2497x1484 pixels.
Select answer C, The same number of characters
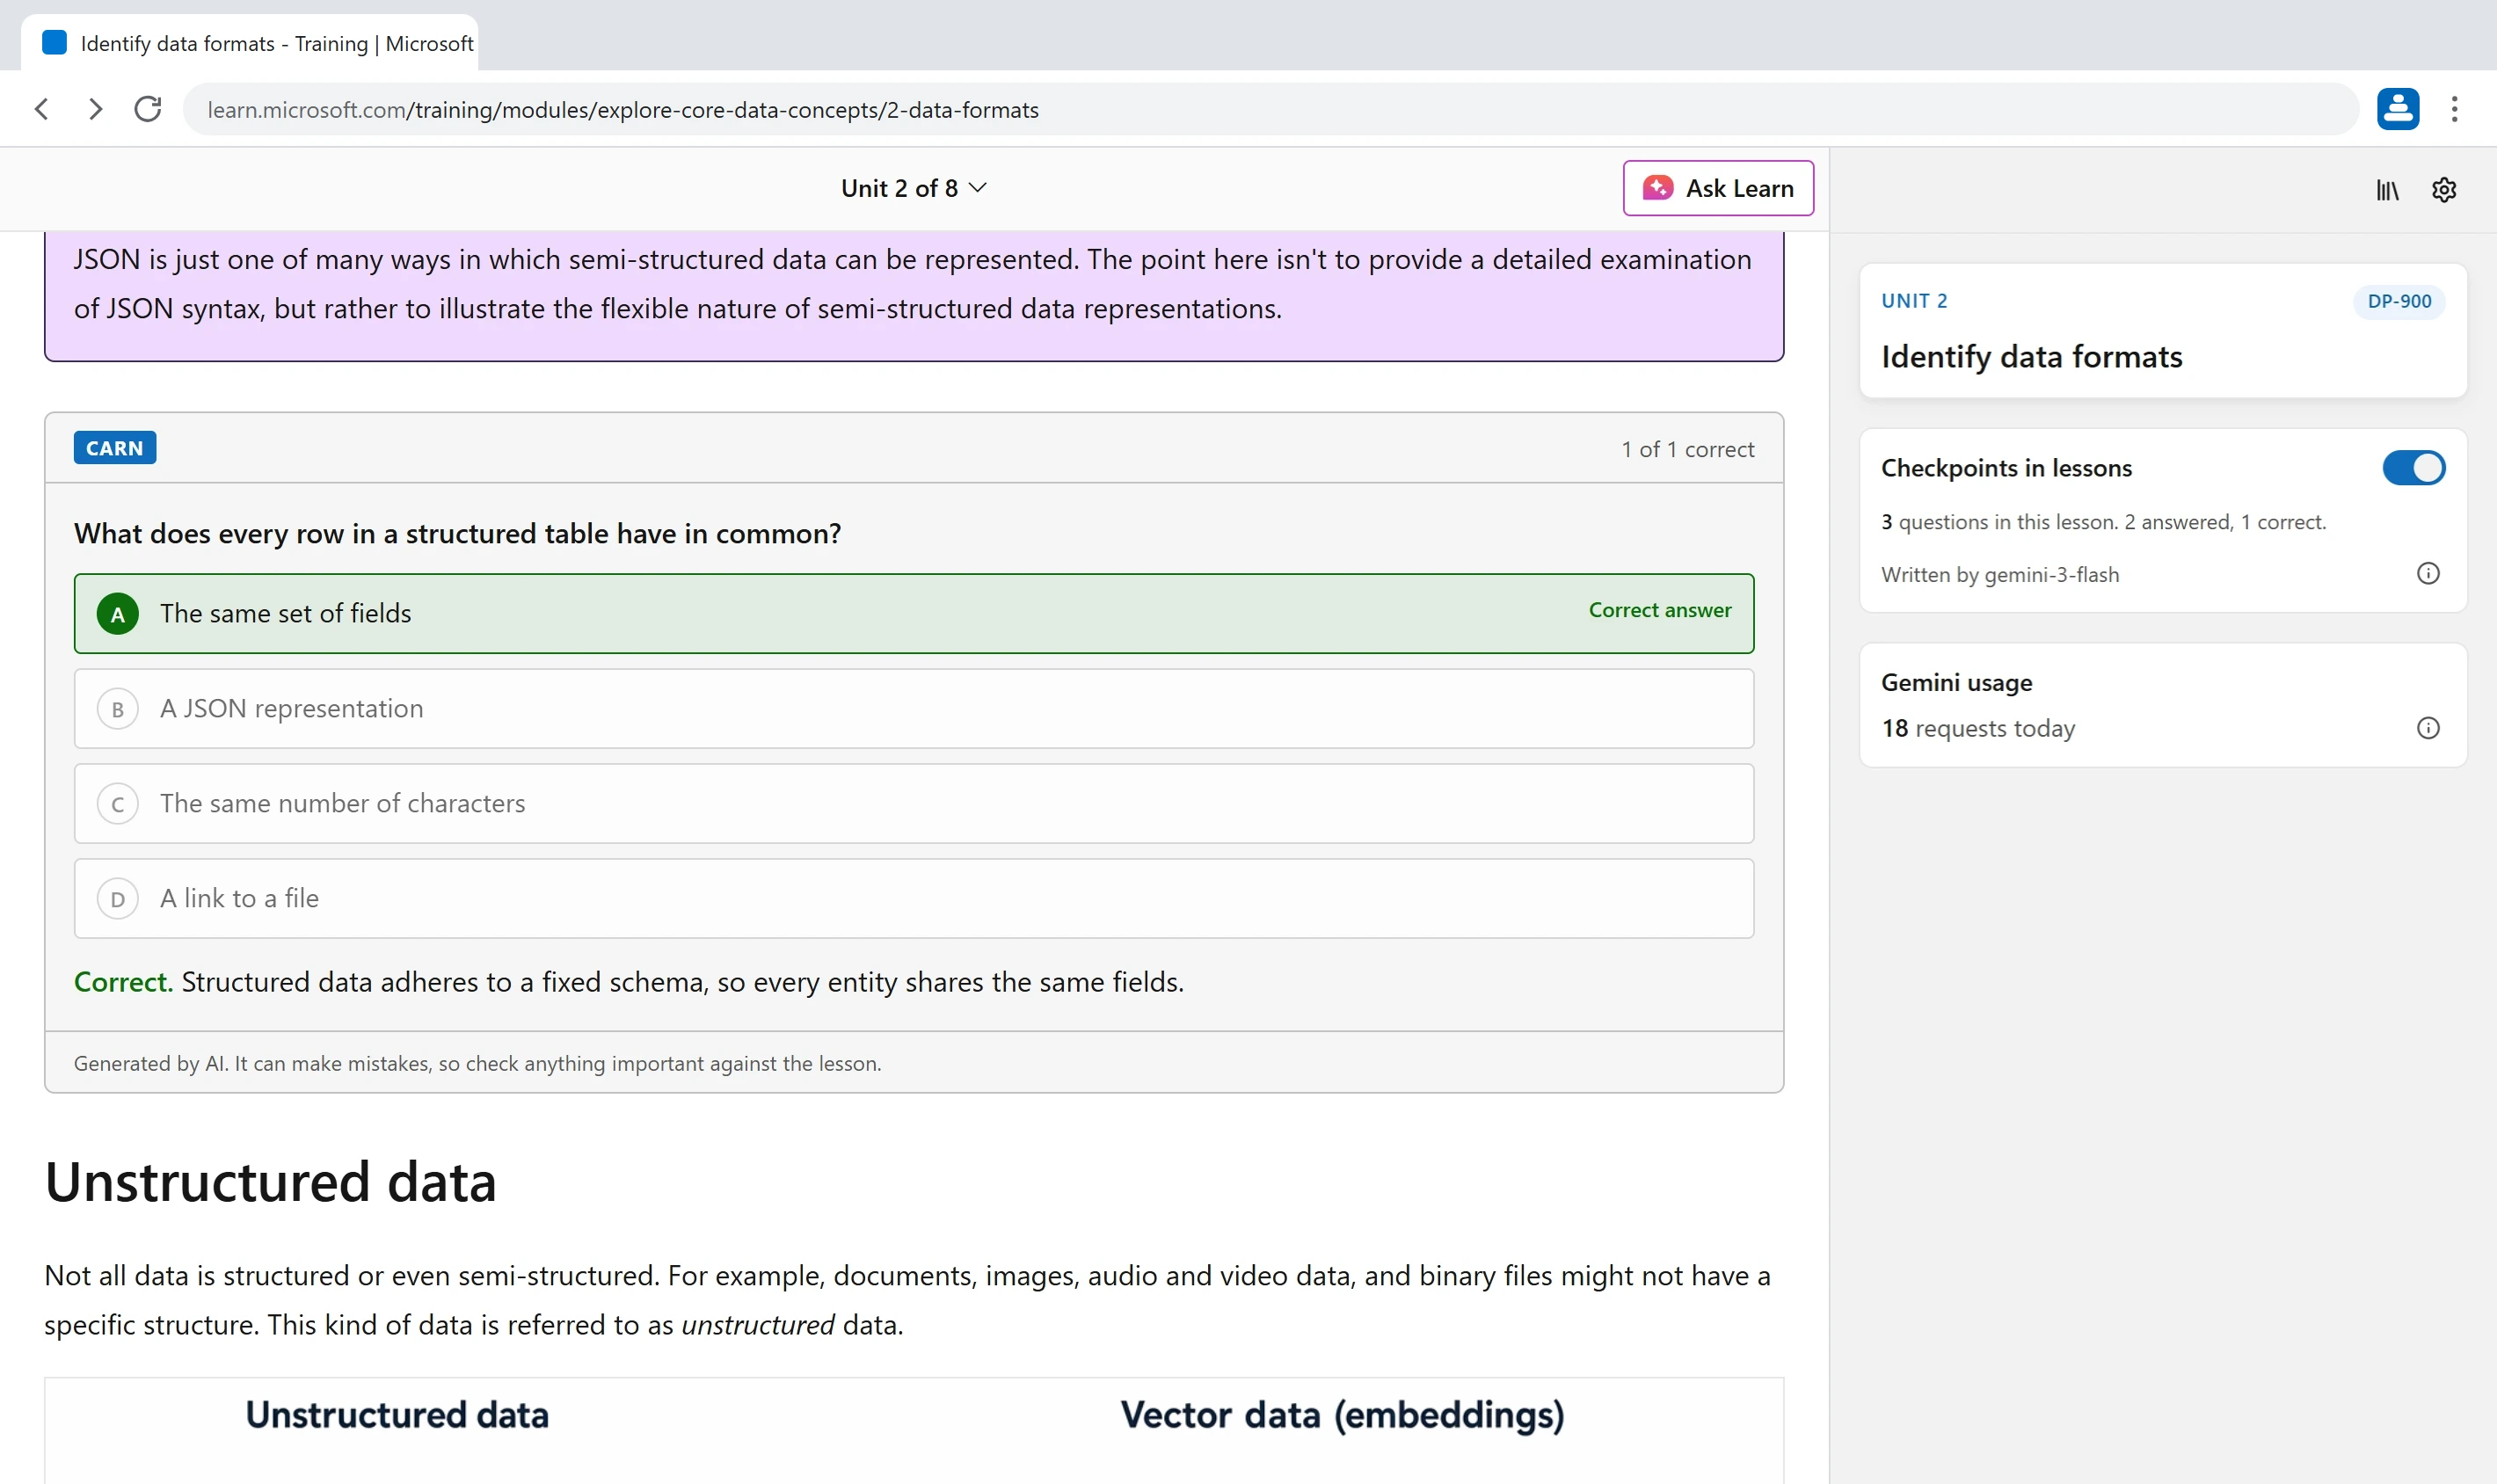click(x=913, y=804)
